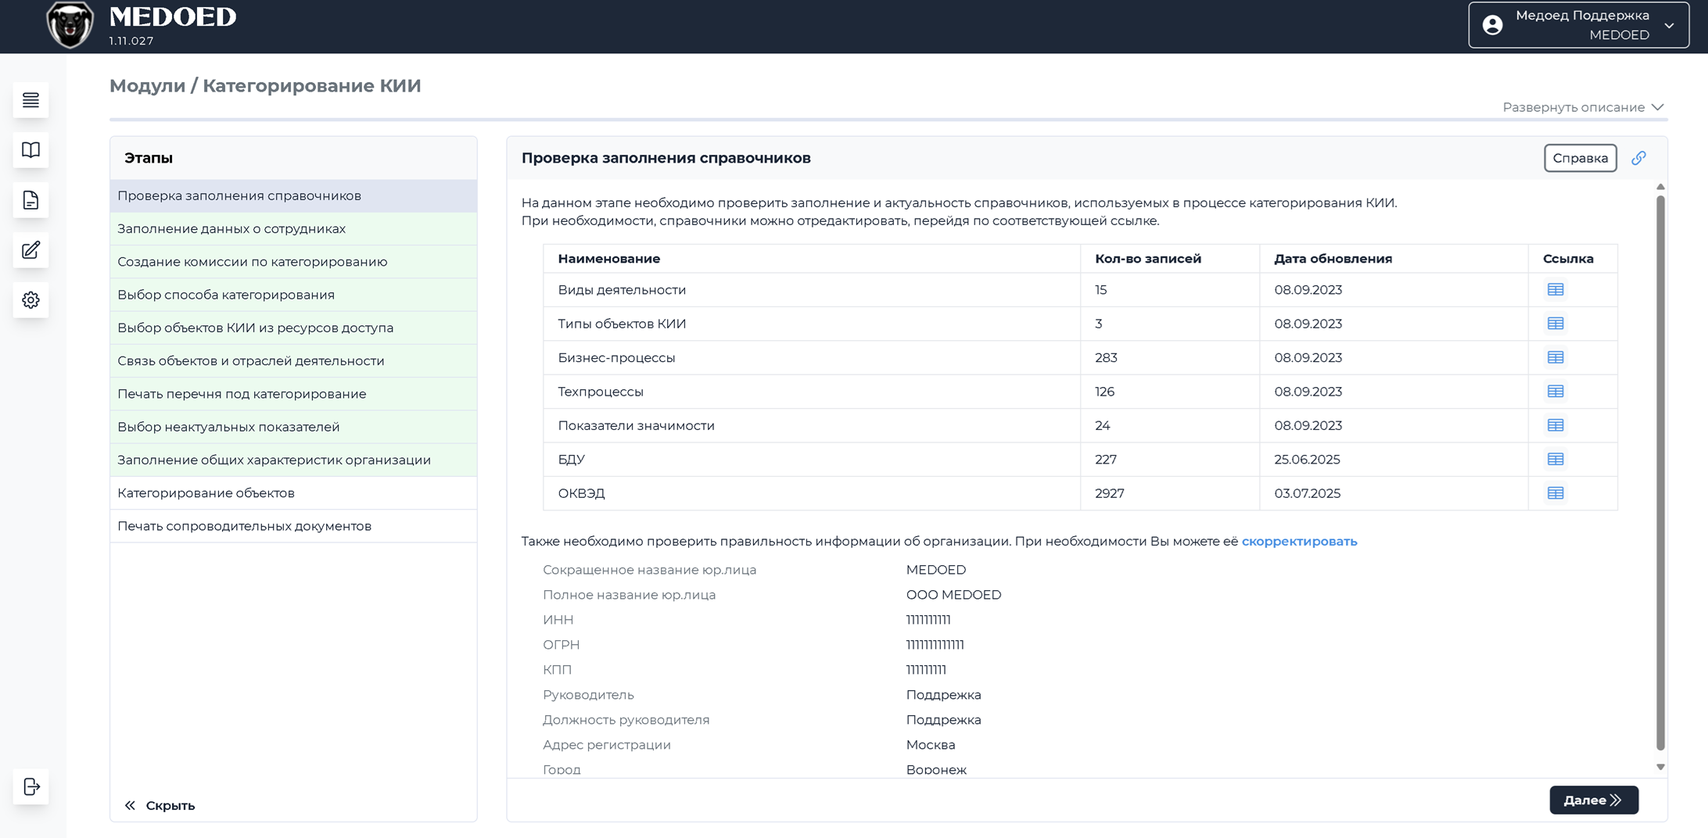The image size is (1708, 838).
Task: Select stage Создание комиссии по категорированию
Action: pyautogui.click(x=293, y=262)
